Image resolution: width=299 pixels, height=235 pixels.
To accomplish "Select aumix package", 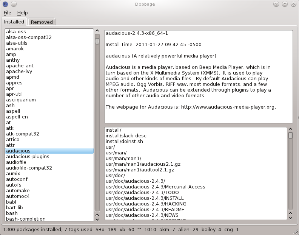I will (49, 173).
